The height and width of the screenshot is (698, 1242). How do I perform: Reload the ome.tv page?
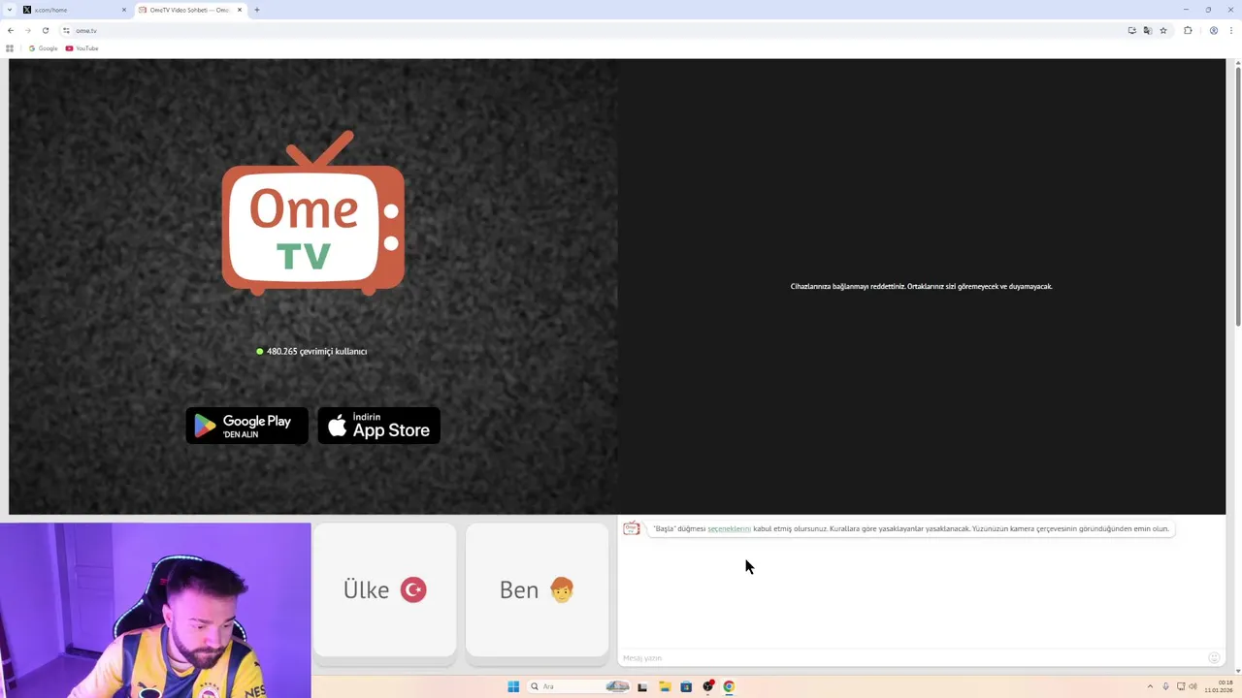click(46, 30)
